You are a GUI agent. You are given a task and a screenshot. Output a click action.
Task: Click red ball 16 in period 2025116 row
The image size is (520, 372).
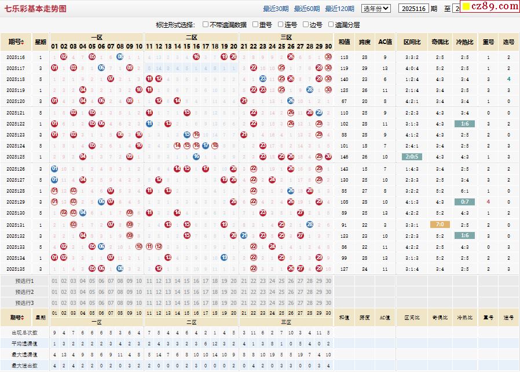196,57
